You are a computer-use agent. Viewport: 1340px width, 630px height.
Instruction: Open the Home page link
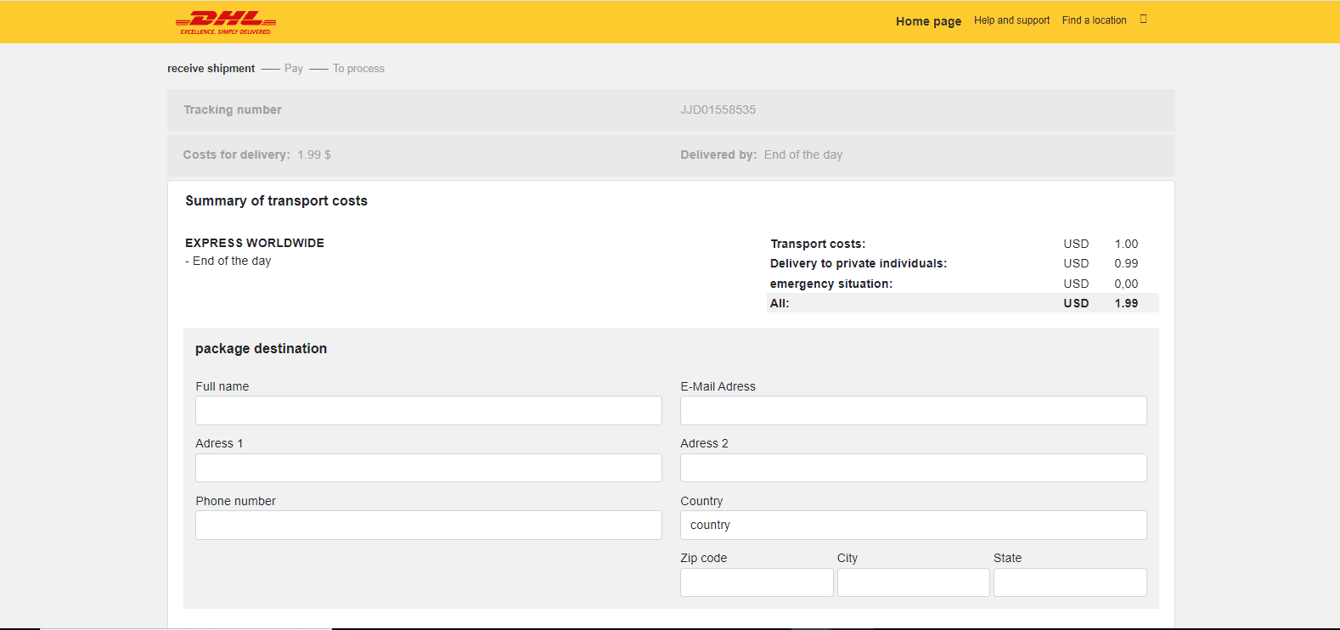(x=928, y=21)
